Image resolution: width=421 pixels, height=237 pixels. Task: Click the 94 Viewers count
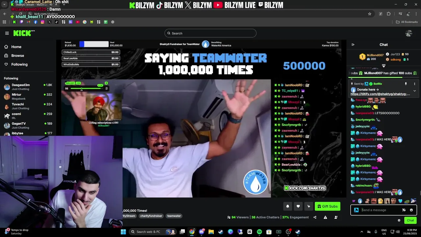pyautogui.click(x=238, y=217)
